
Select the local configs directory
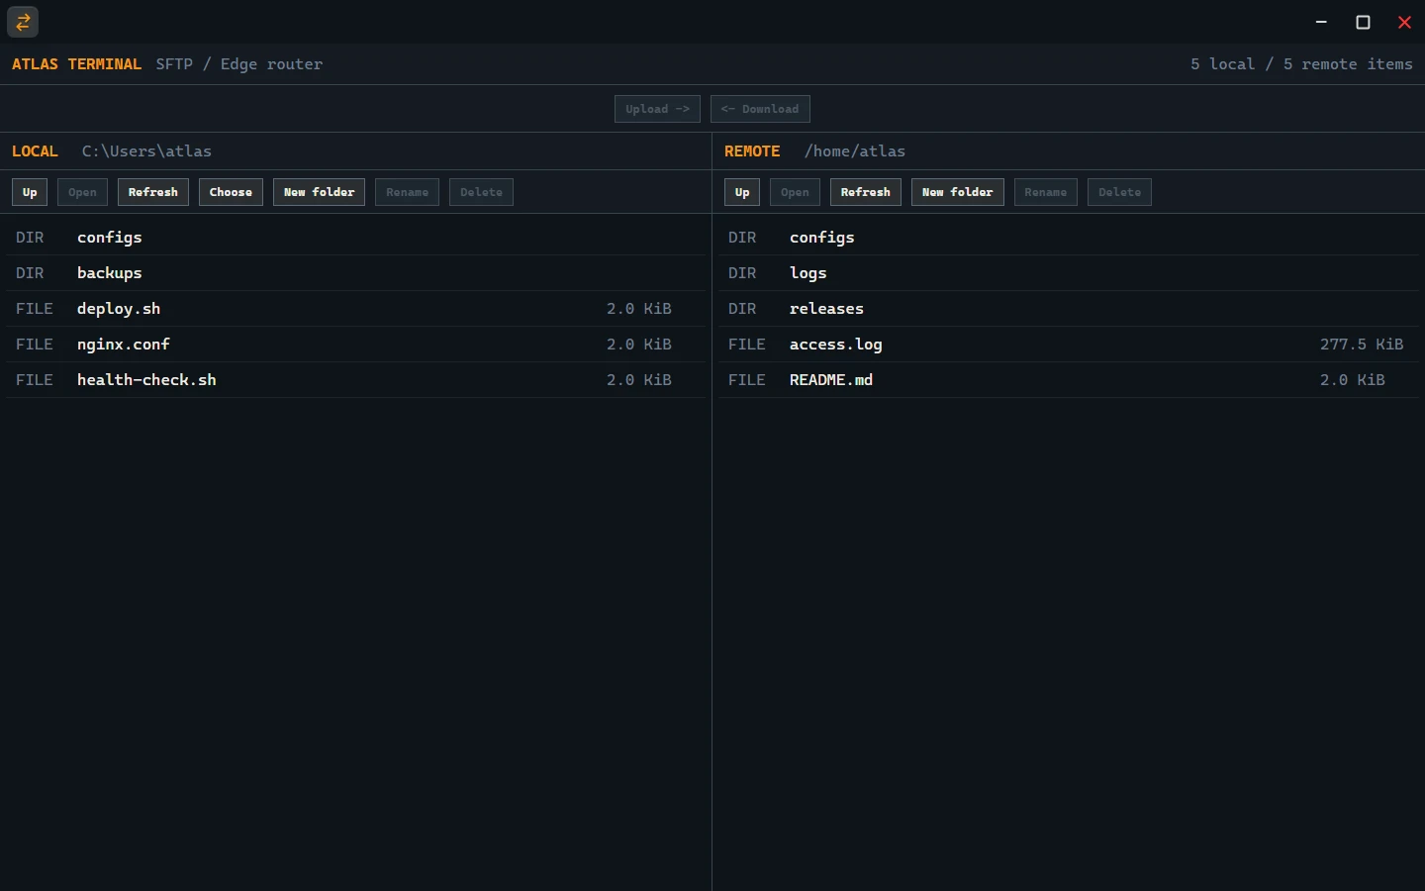pyautogui.click(x=356, y=238)
